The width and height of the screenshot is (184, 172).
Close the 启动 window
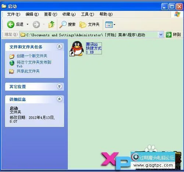click(x=179, y=7)
